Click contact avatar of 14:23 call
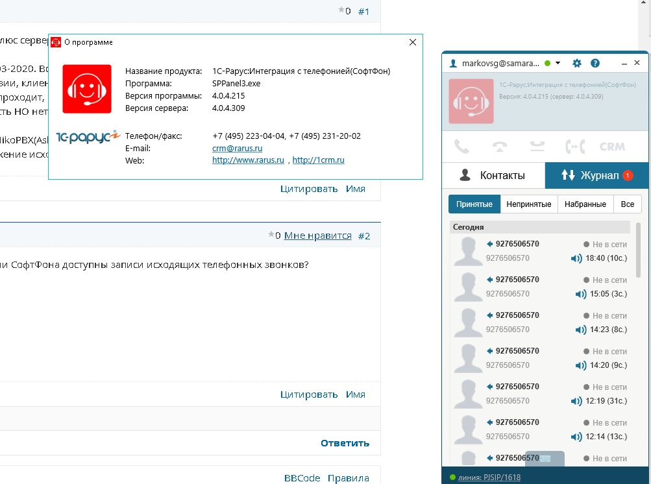Image resolution: width=651 pixels, height=484 pixels. [469, 322]
